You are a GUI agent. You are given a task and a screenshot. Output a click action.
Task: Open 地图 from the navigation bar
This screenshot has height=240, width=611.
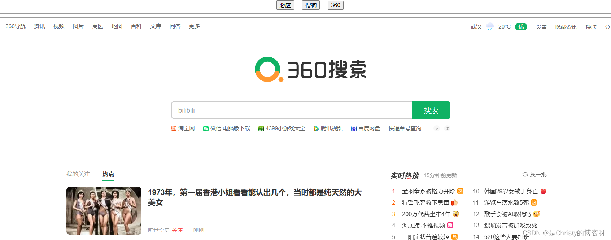pos(117,26)
